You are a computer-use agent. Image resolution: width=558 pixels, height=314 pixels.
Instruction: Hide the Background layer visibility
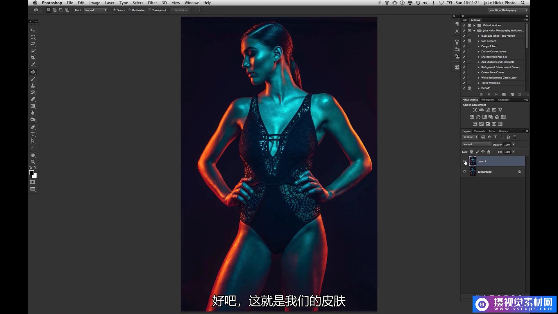click(x=464, y=172)
